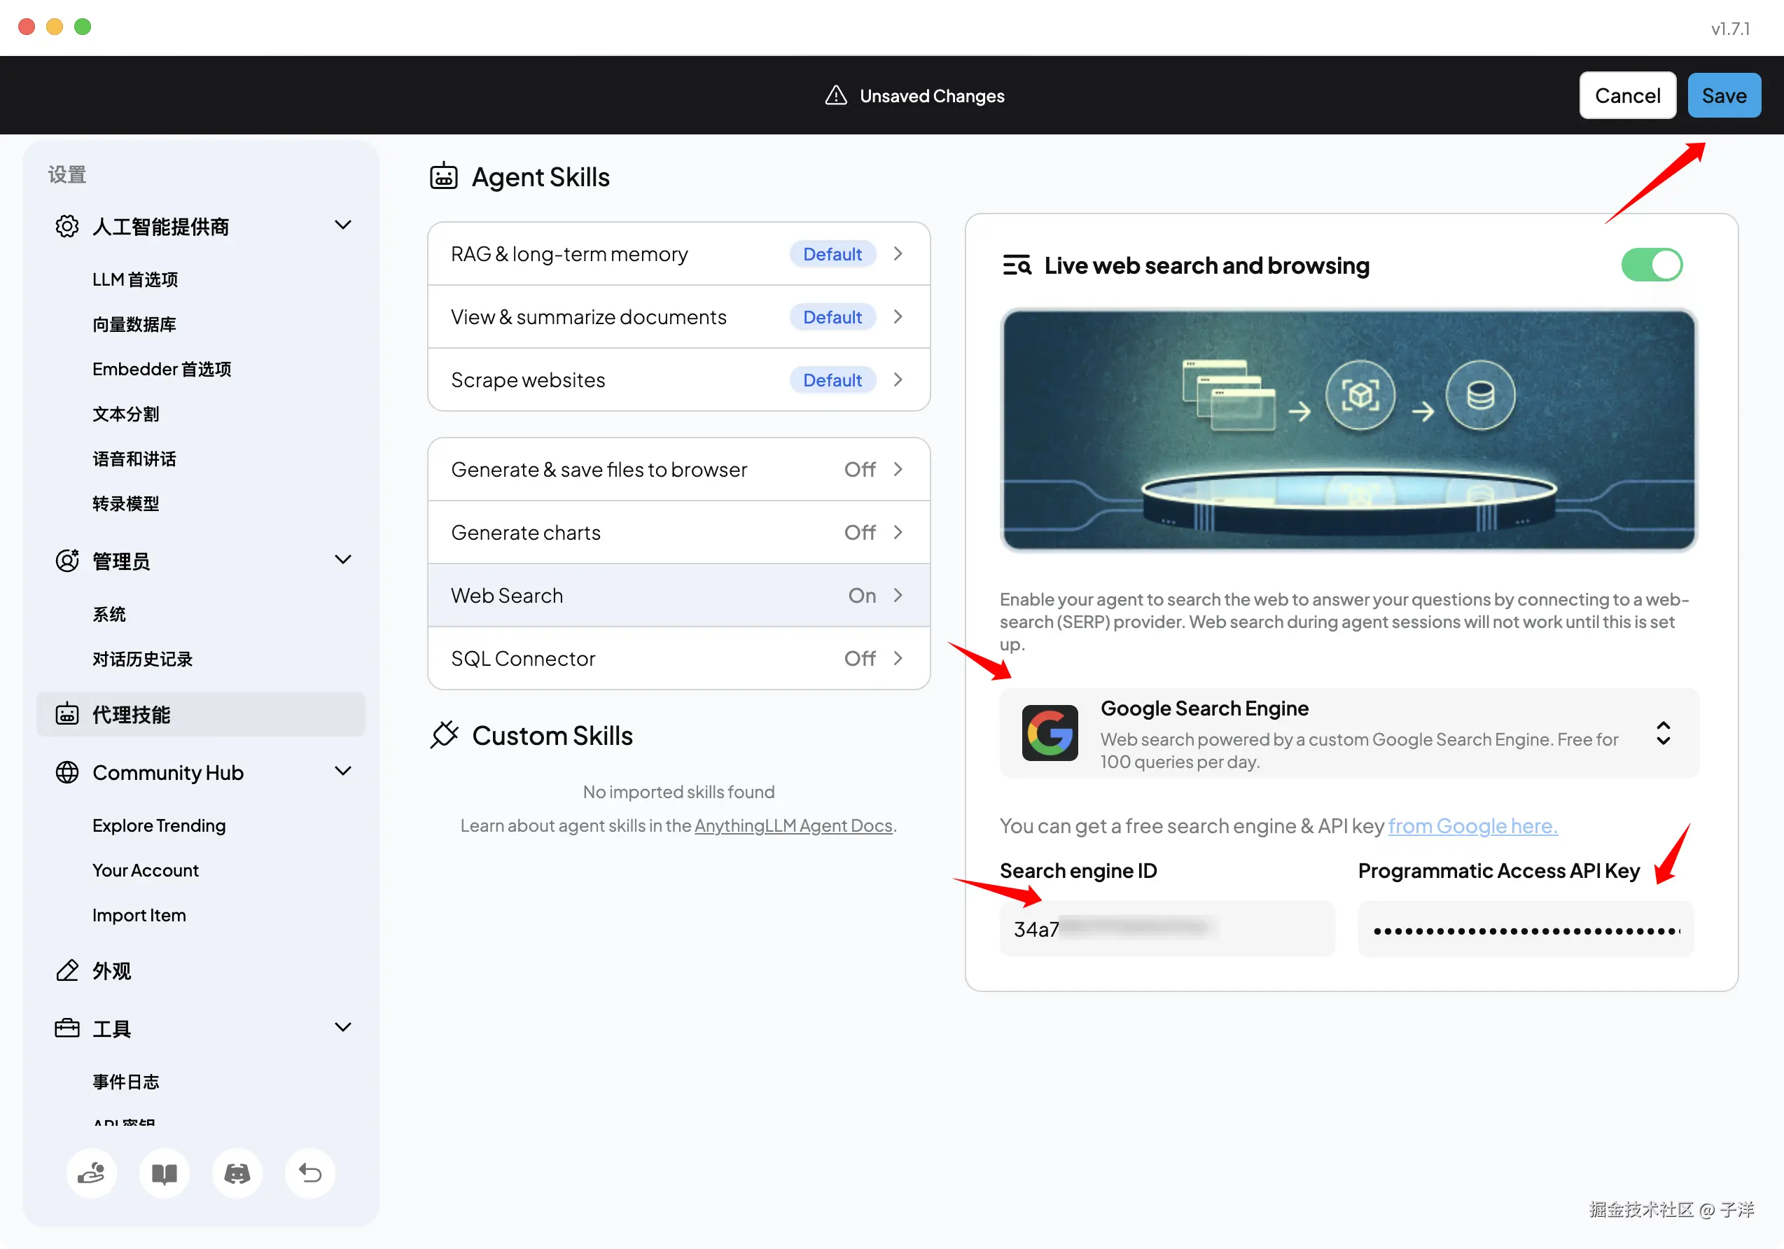Collapse the 管理员 sidebar section
Viewport: 1784px width, 1249px height.
click(342, 560)
